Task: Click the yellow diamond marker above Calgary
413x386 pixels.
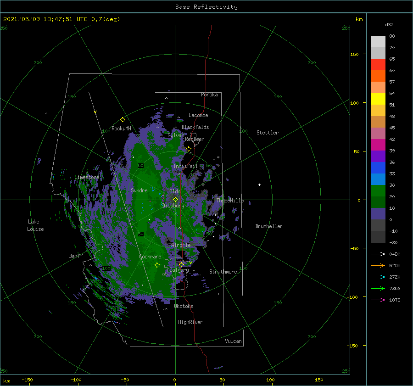Action: [x=181, y=264]
